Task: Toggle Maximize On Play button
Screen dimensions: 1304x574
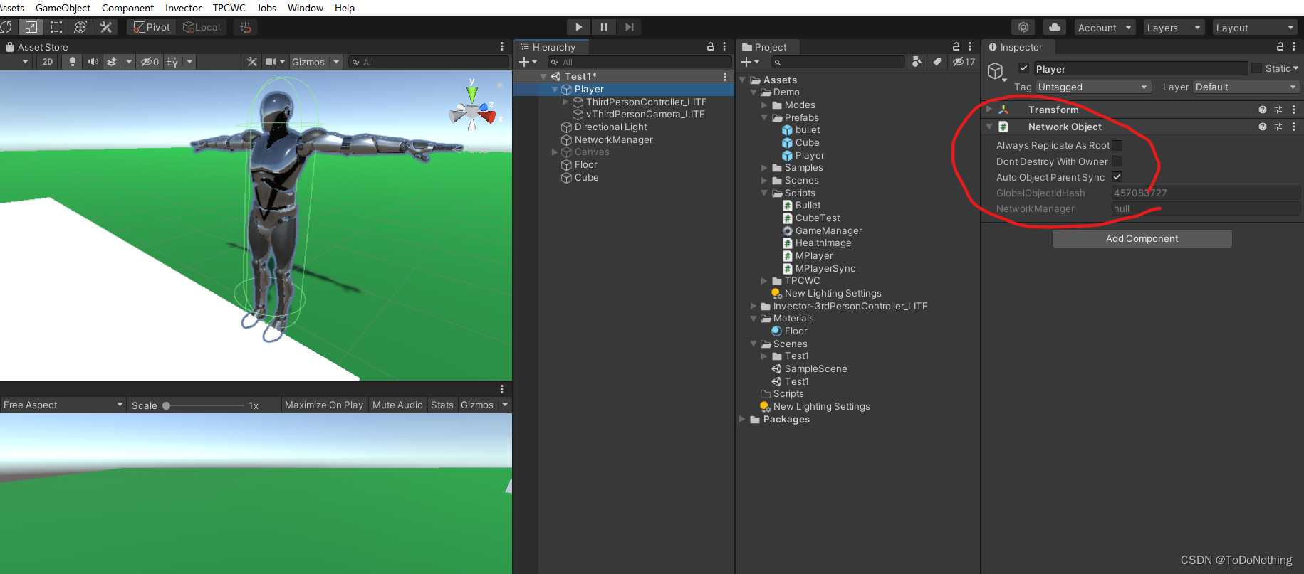Action: tap(324, 405)
